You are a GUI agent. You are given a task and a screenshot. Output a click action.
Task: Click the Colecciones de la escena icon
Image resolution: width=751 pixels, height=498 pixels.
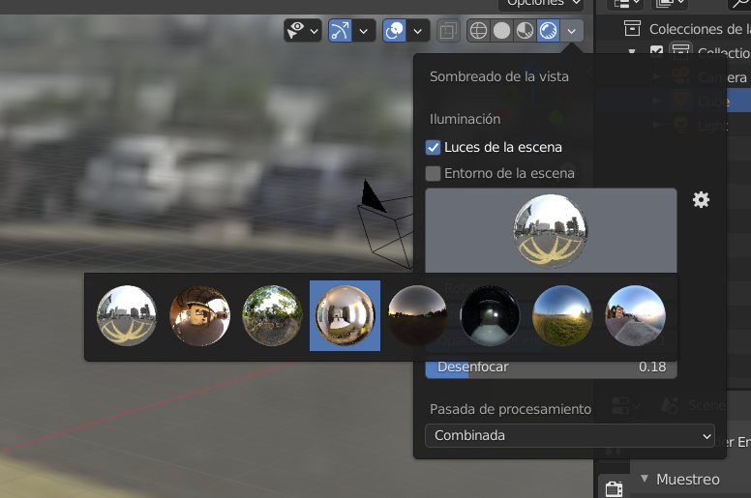pyautogui.click(x=632, y=28)
